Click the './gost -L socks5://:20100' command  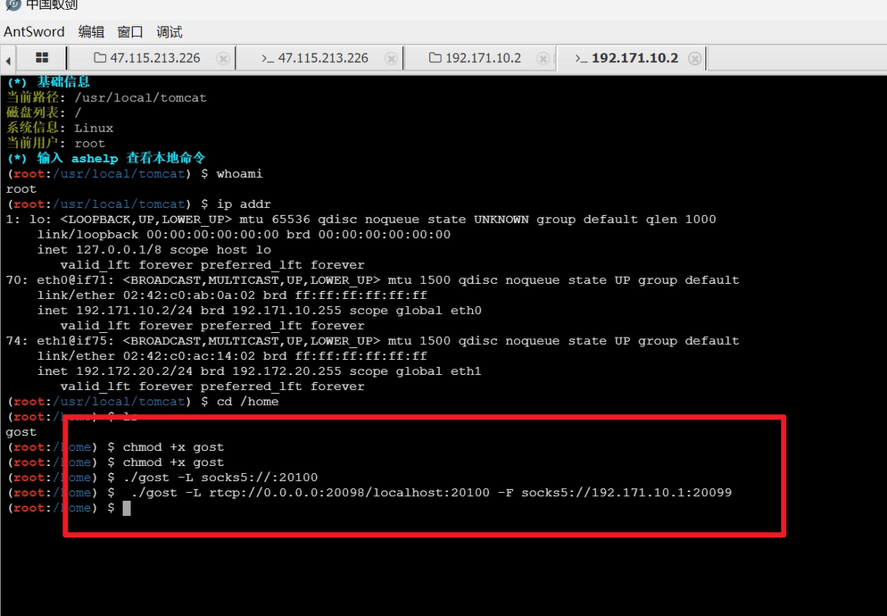coord(220,478)
